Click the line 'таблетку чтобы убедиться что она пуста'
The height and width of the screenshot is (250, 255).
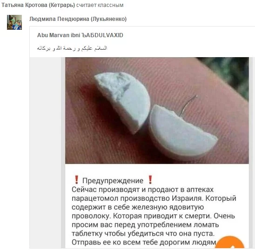[x=143, y=234]
